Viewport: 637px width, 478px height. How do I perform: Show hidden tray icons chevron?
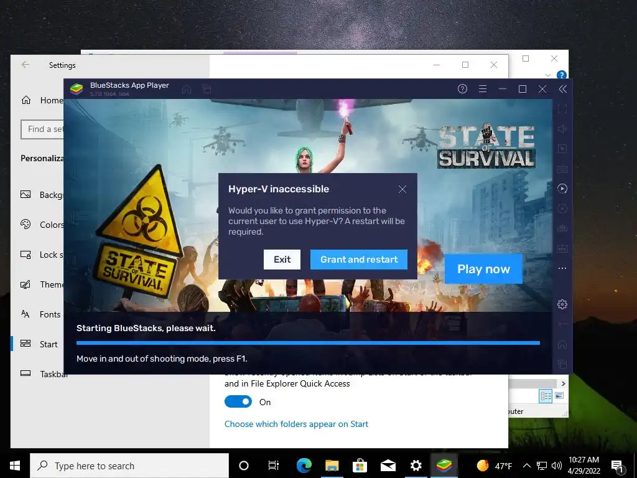coord(526,466)
